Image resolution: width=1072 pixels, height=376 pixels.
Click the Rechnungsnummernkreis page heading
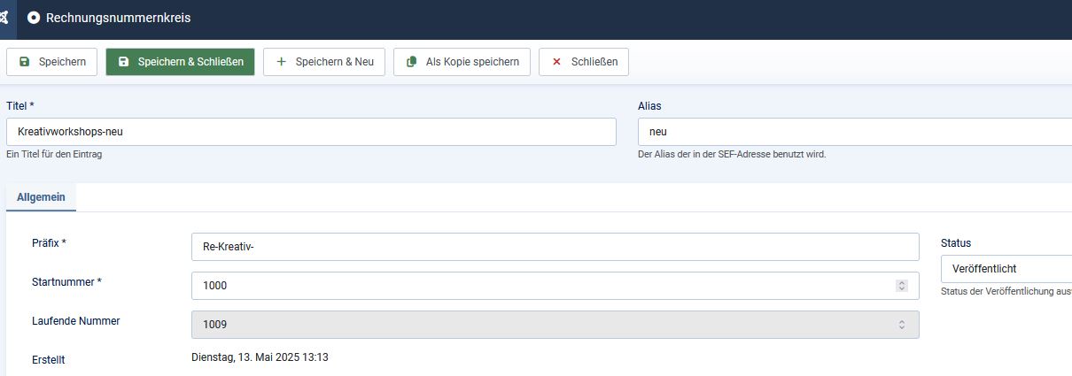pyautogui.click(x=118, y=18)
